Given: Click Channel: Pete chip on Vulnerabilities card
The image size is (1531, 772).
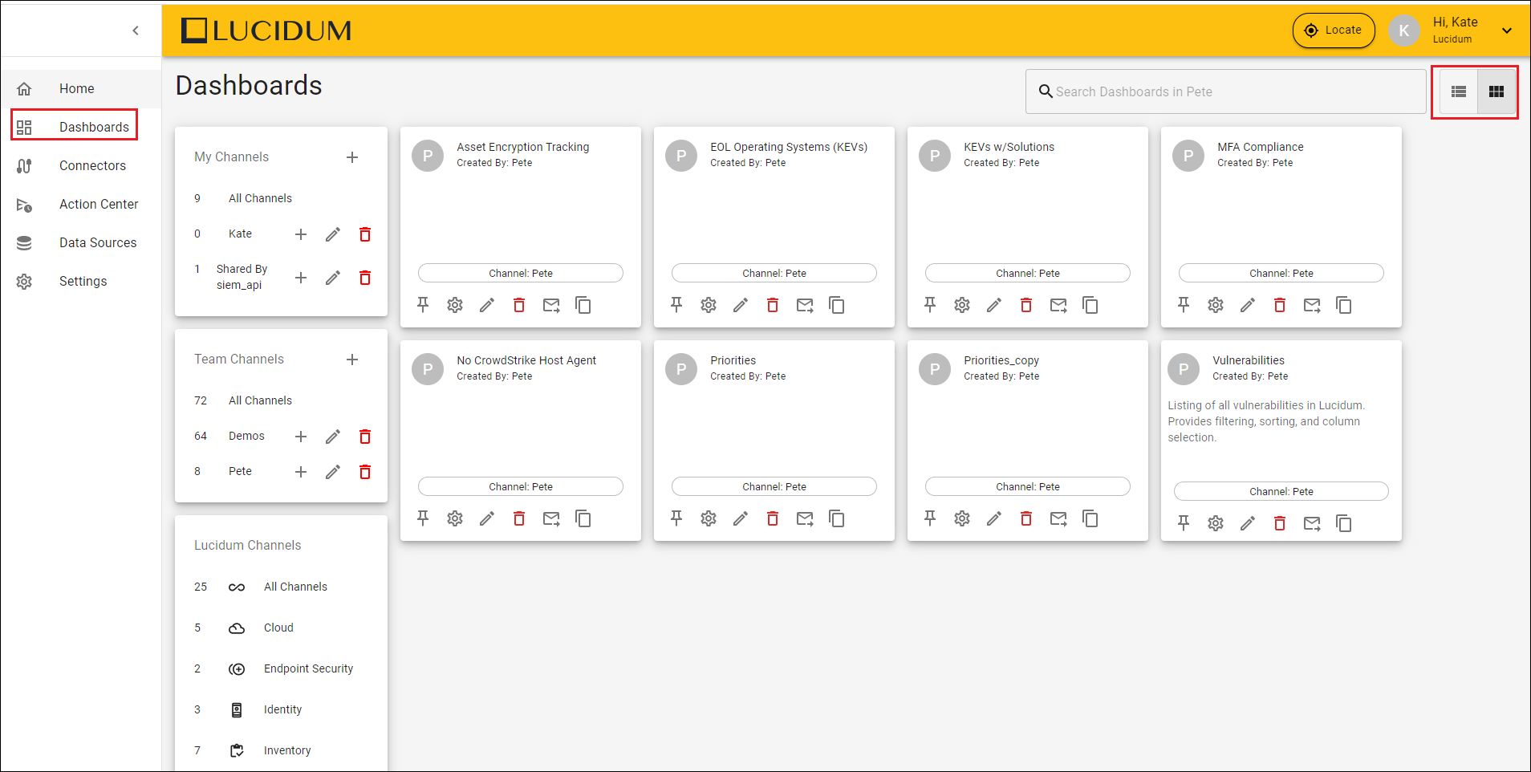Looking at the screenshot, I should (x=1281, y=491).
